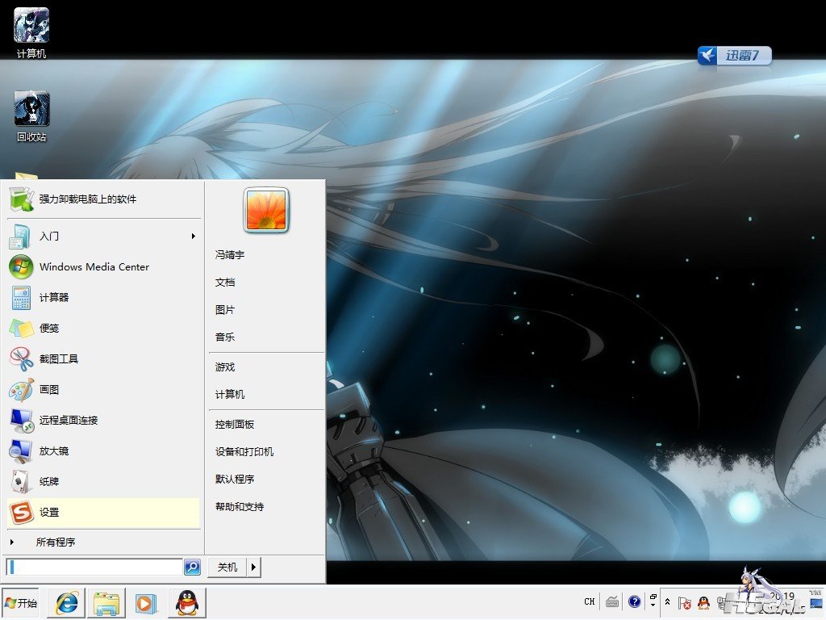This screenshot has height=620, width=826.
Task: Select 设备和打印机 in Start menu
Action: click(x=244, y=452)
